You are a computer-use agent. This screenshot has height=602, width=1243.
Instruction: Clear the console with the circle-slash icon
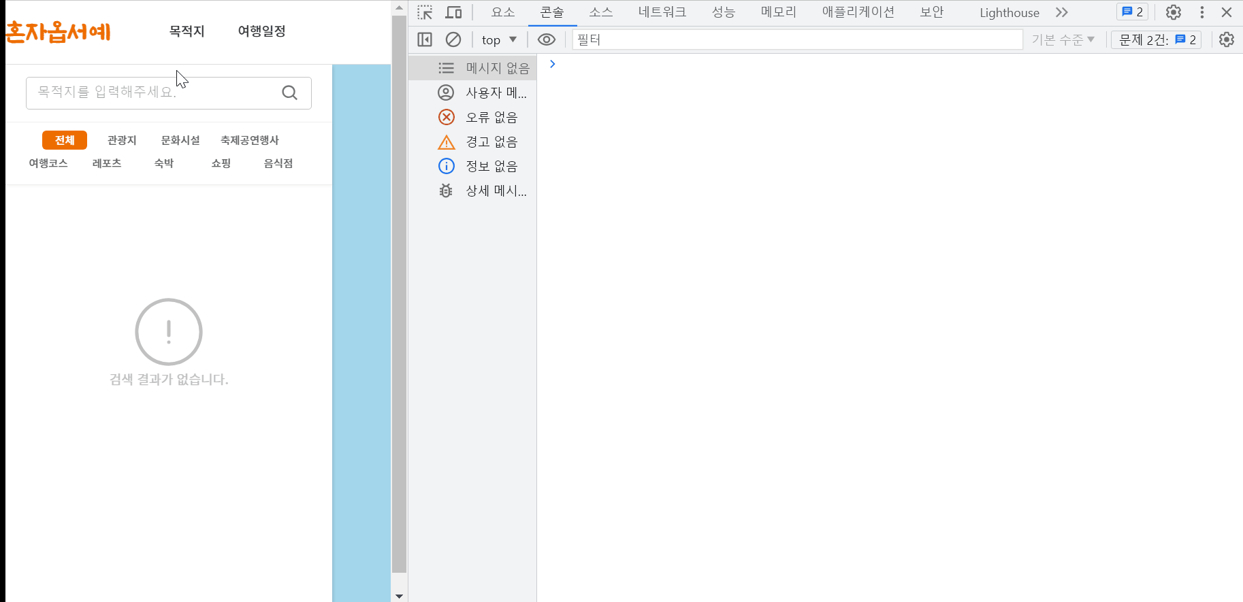[453, 39]
